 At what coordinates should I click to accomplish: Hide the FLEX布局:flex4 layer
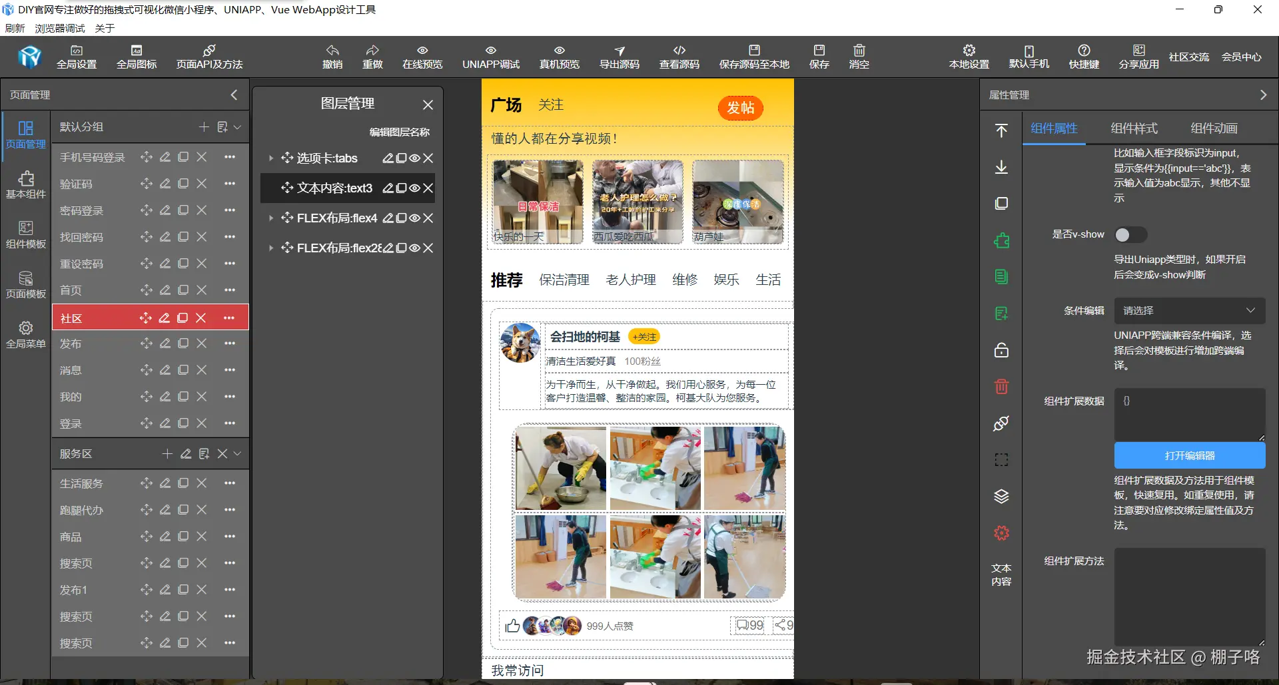(x=414, y=218)
